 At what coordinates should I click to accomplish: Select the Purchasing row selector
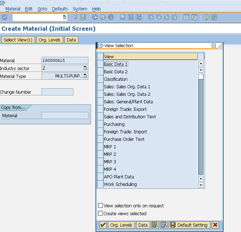coord(101,124)
